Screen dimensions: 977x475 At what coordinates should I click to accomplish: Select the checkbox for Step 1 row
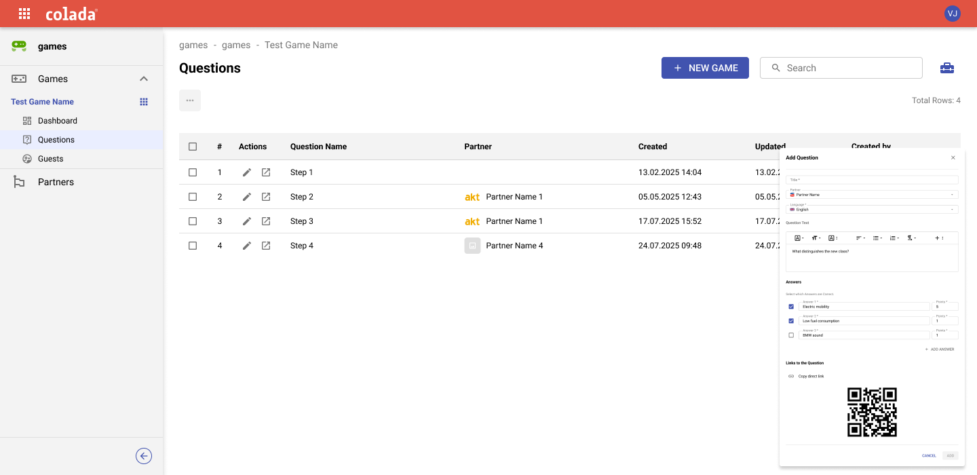coord(193,172)
